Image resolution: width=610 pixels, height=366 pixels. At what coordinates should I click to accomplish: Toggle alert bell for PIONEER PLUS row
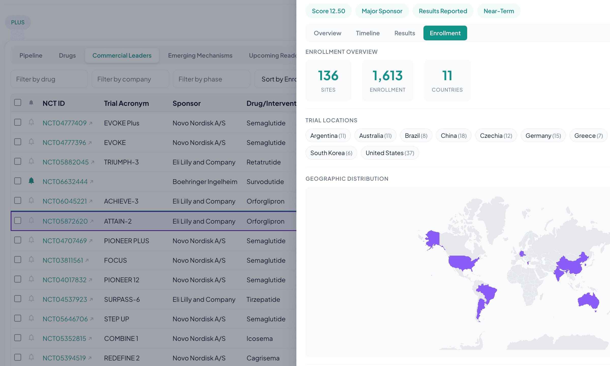coord(31,240)
